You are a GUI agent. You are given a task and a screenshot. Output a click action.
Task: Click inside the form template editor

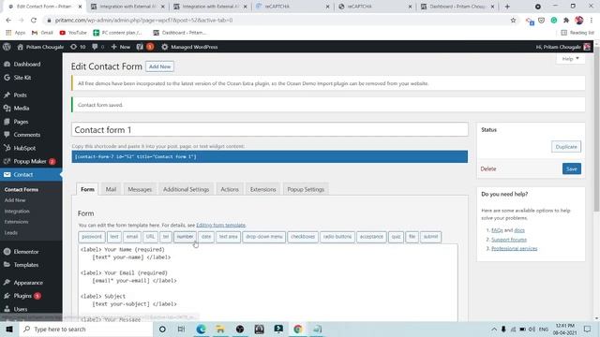coord(268,283)
